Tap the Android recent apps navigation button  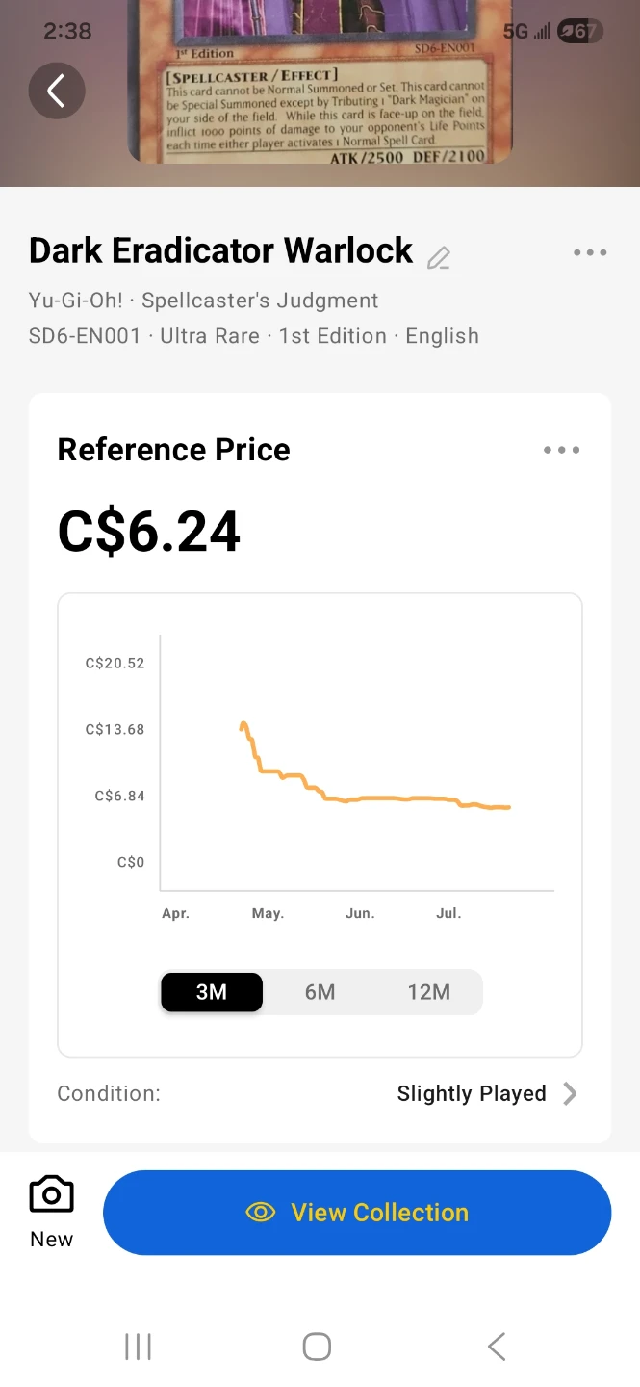pos(139,1347)
